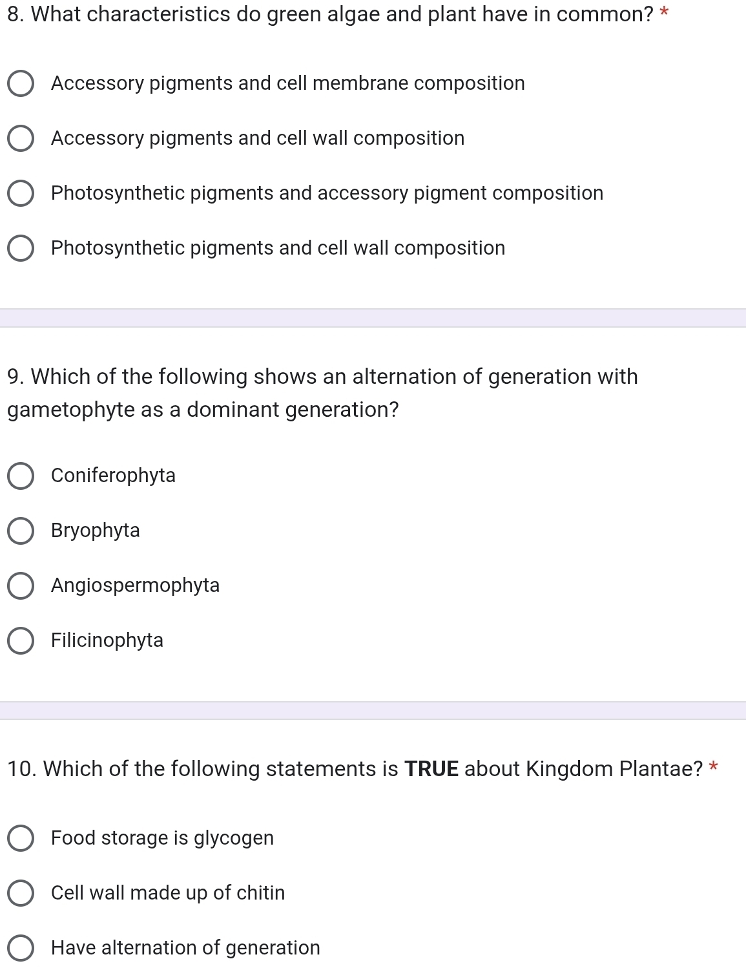Click the Angiospermophyta label text
746x970 pixels.
(136, 585)
